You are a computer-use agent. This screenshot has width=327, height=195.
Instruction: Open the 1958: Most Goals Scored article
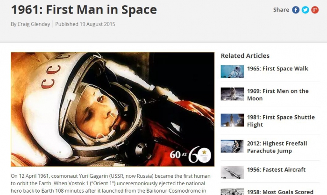tap(280, 192)
